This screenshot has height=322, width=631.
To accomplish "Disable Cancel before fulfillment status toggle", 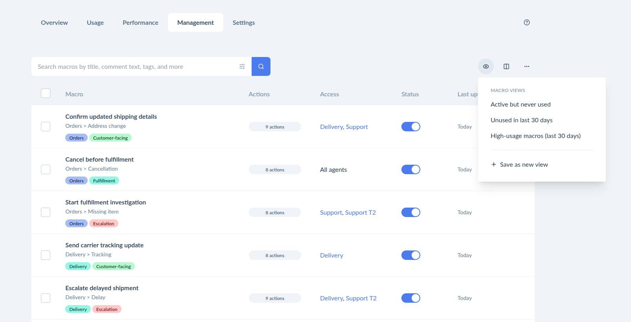I will tap(411, 169).
